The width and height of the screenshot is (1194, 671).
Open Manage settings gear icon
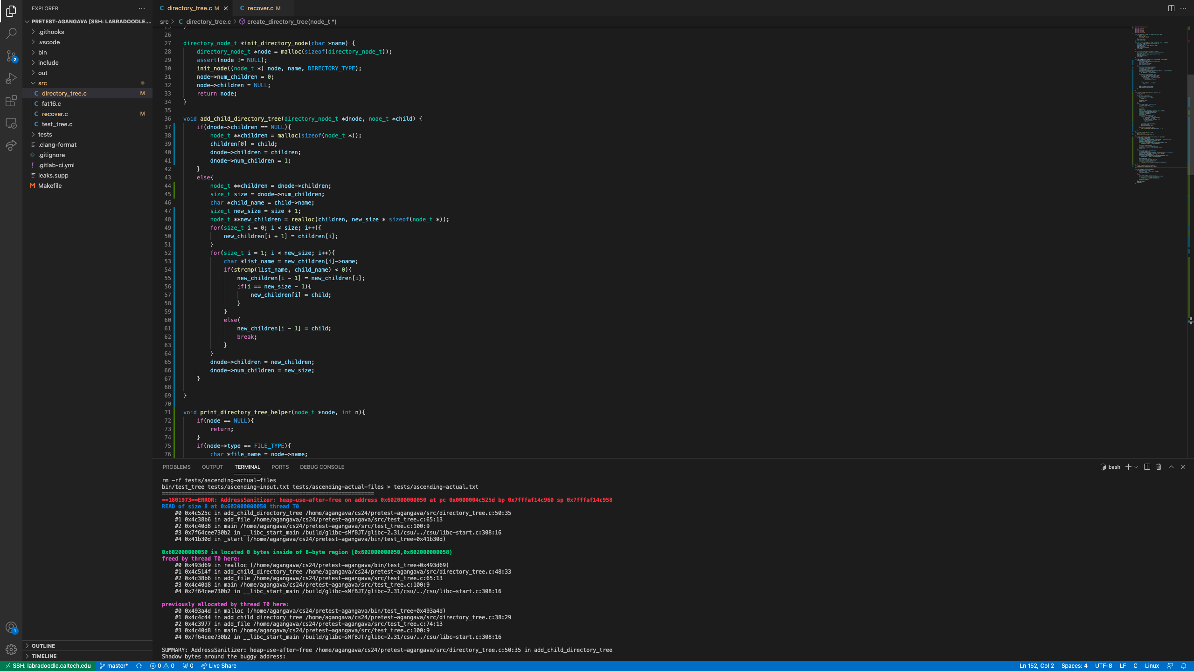click(11, 649)
